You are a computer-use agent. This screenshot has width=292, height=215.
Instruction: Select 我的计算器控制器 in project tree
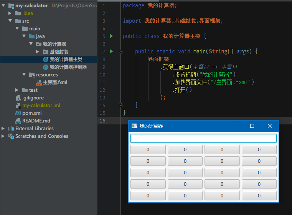[68, 67]
